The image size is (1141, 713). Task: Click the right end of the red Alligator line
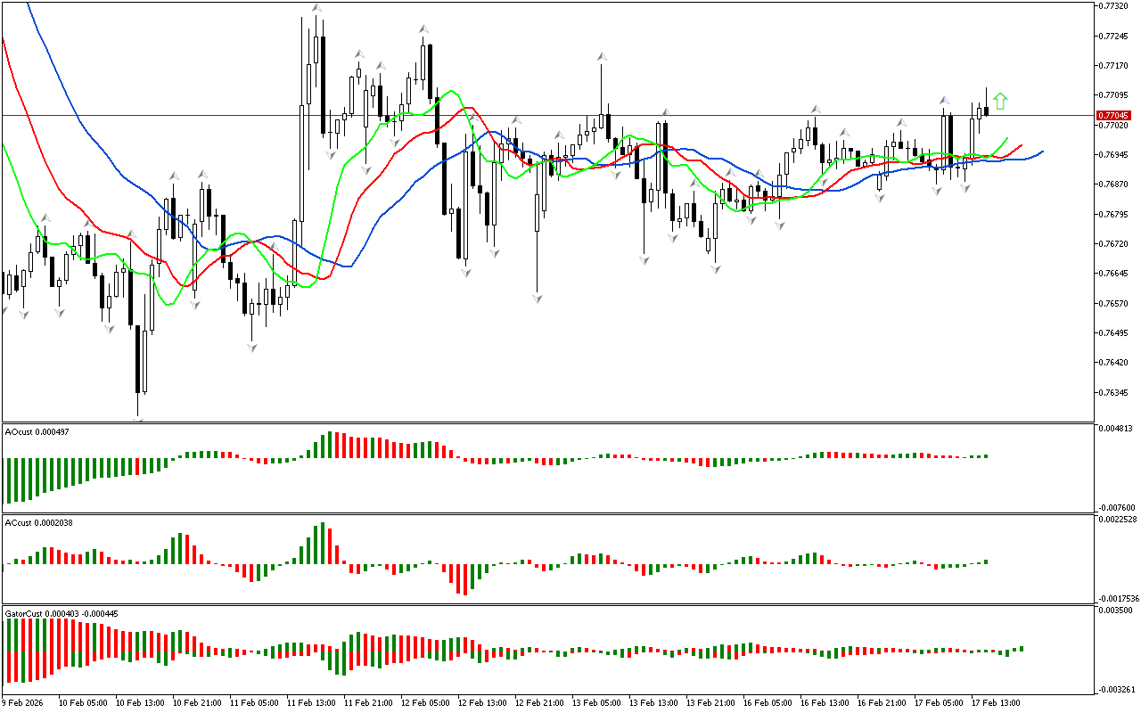[1022, 145]
